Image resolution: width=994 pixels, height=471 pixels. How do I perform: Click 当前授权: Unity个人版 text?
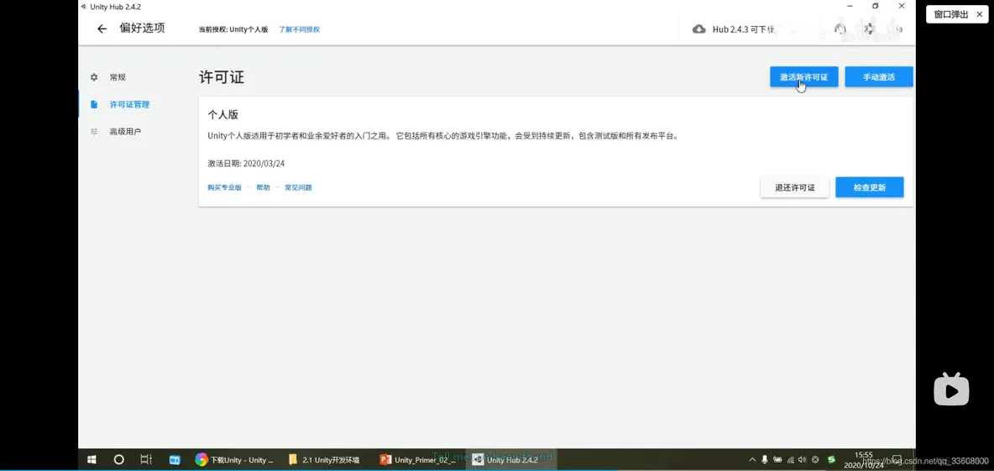pos(233,29)
